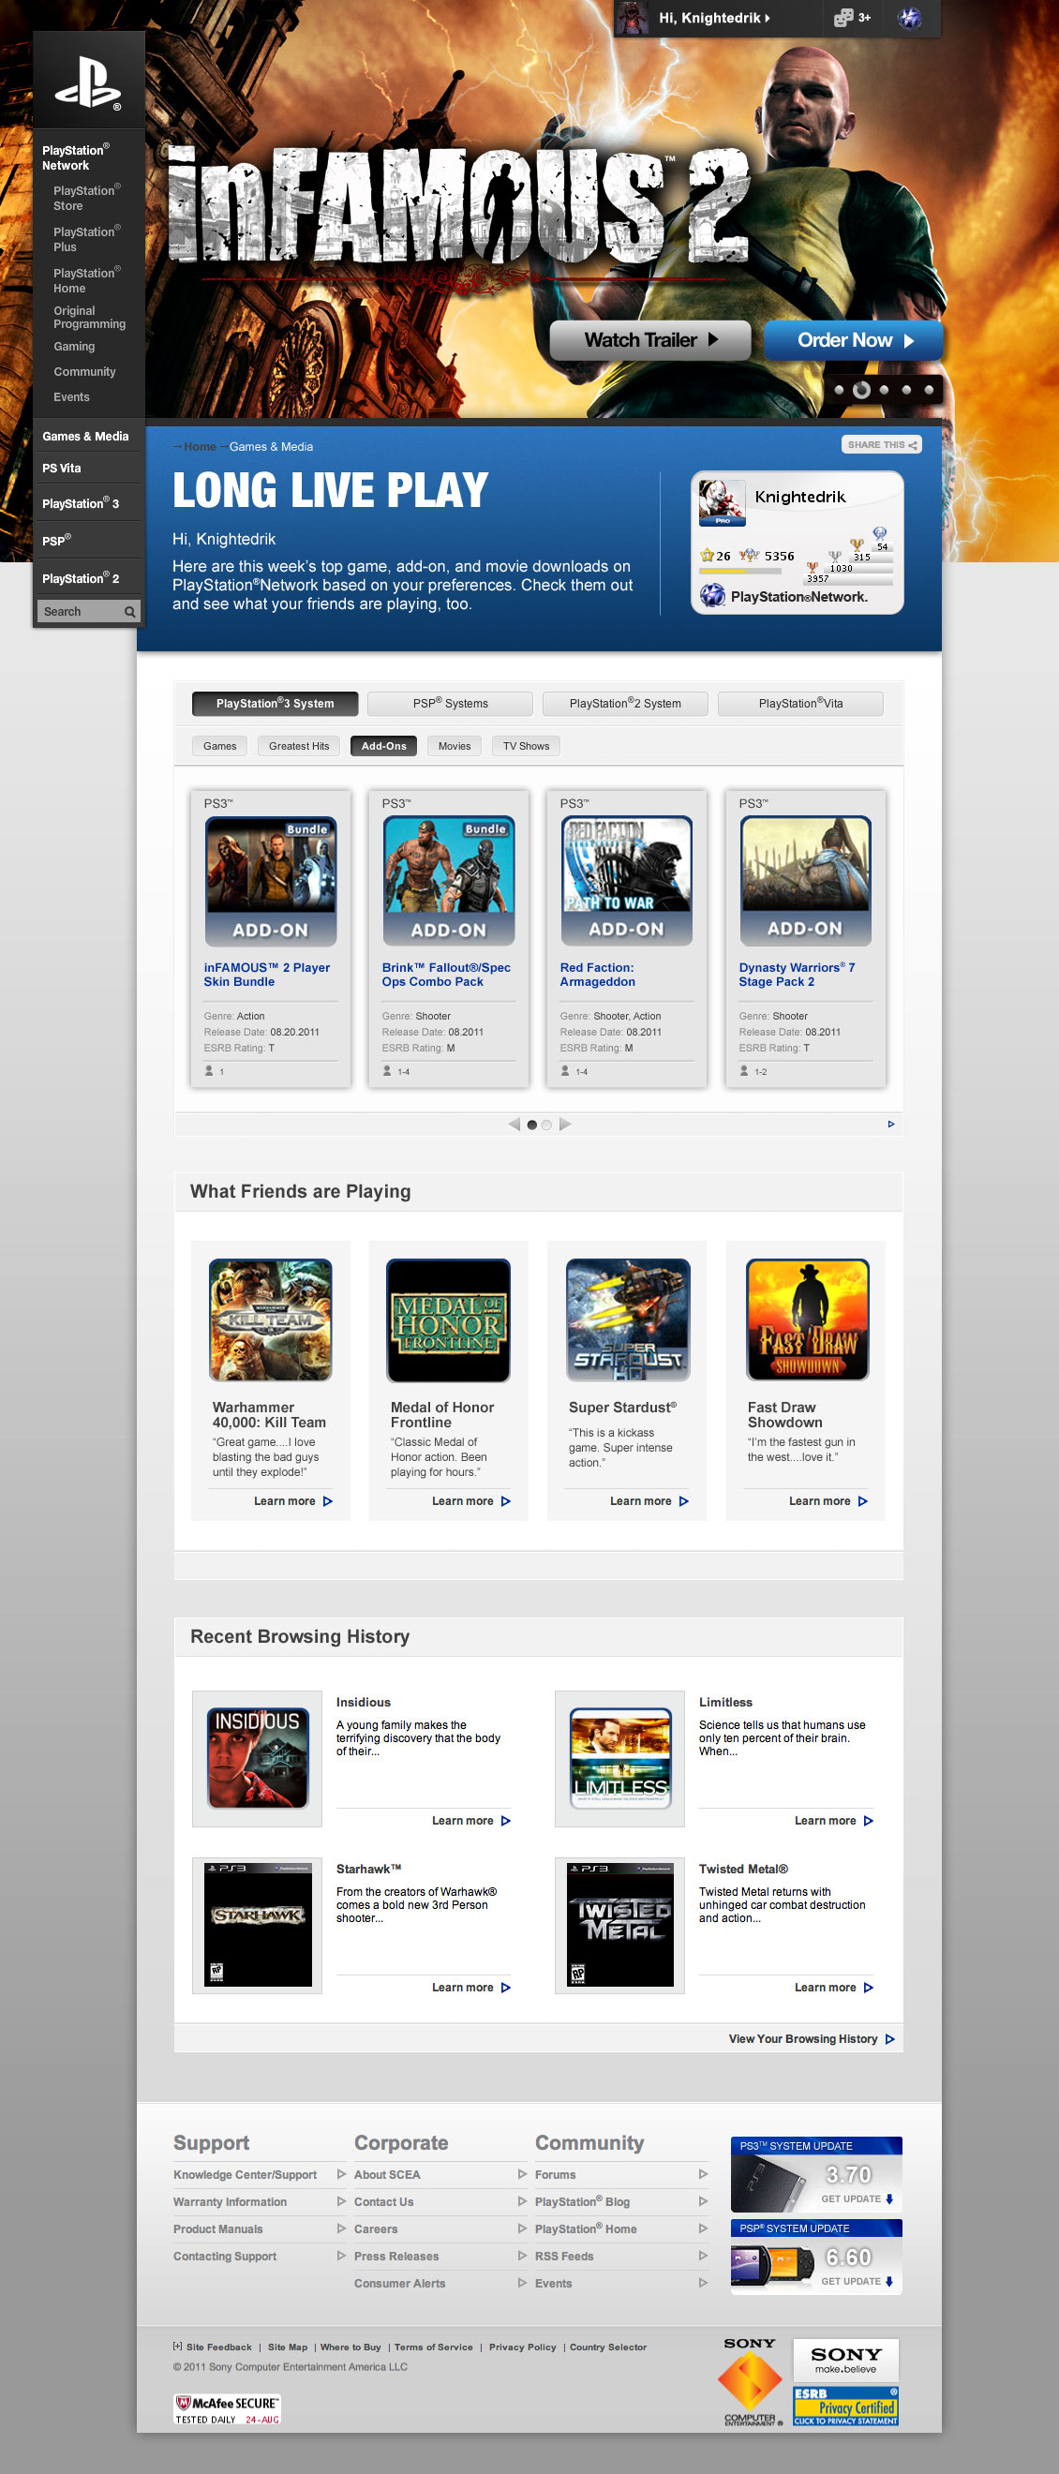Click the Share This icon button
This screenshot has height=2474, width=1059.
pos(880,445)
